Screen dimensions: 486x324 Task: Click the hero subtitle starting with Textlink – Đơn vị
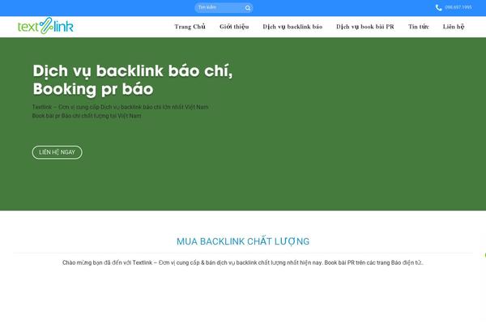(120, 107)
